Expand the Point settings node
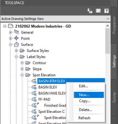118x124 pixels. (x=10, y=38)
